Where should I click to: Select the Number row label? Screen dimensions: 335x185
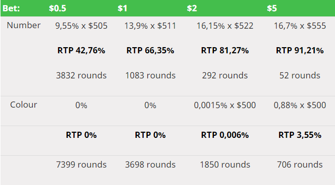(x=24, y=26)
